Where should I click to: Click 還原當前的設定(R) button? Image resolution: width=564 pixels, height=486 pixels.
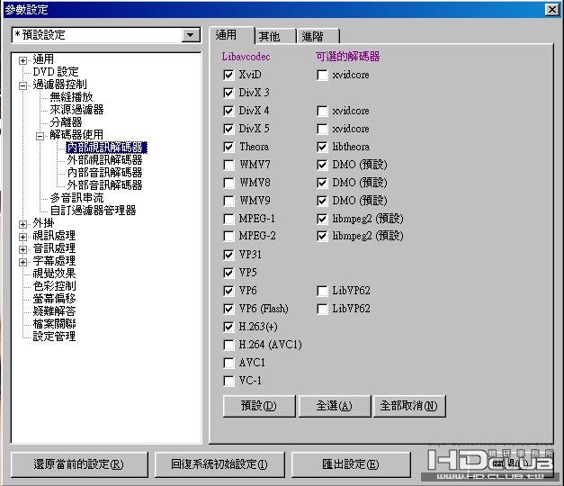click(79, 464)
